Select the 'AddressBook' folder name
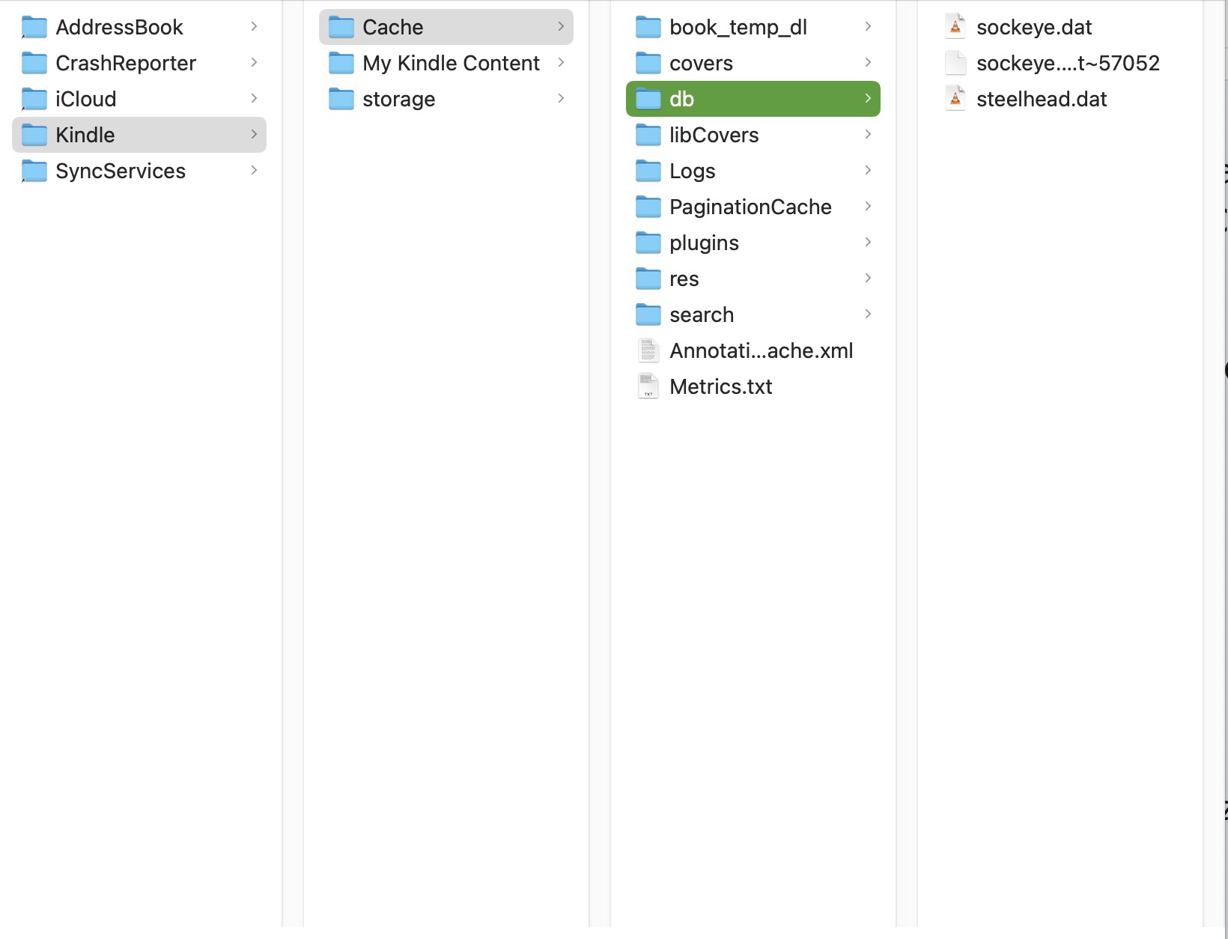 (119, 28)
